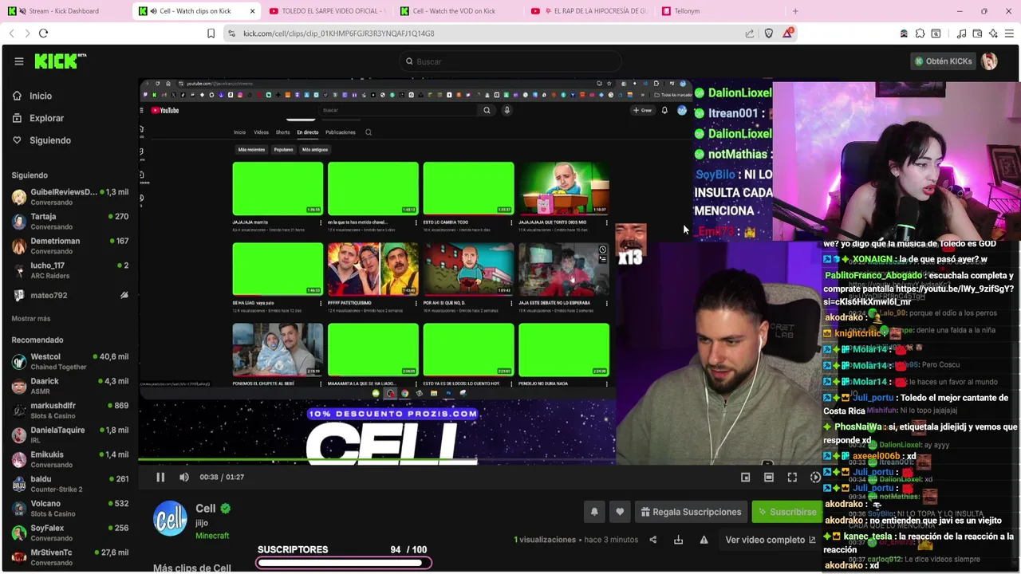This screenshot has height=574, width=1021.
Task: Open the Brave main menu
Action: 1009,33
